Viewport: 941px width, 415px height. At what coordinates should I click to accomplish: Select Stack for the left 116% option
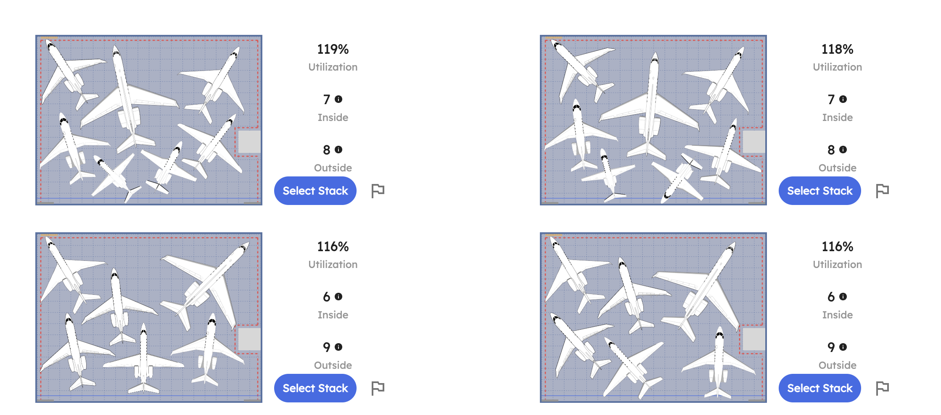click(315, 388)
